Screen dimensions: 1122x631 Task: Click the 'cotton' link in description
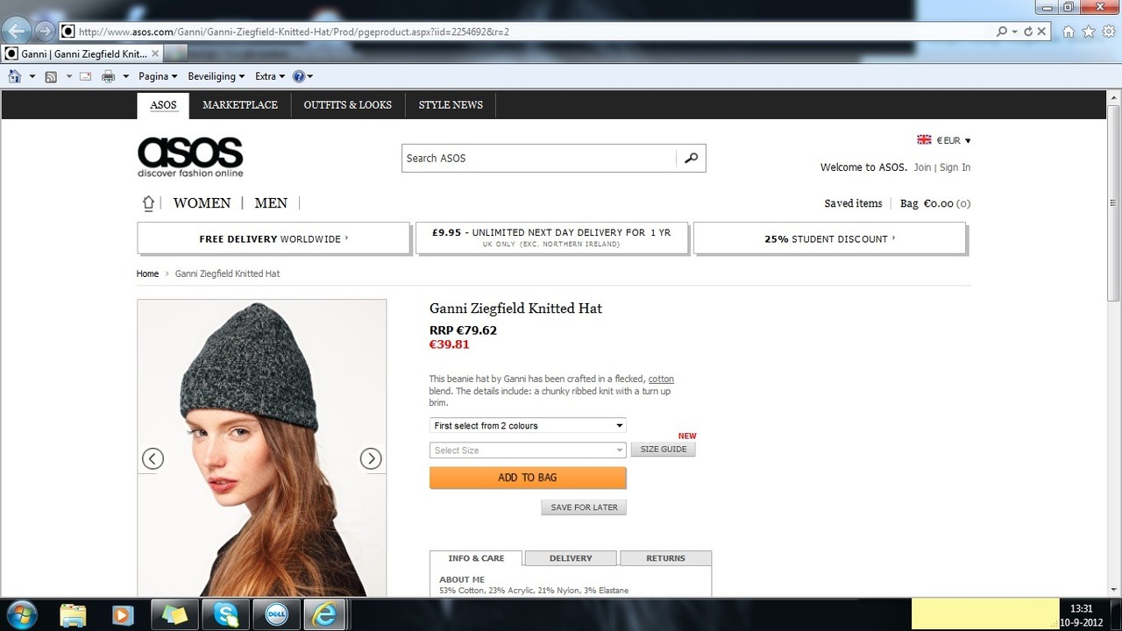point(661,379)
